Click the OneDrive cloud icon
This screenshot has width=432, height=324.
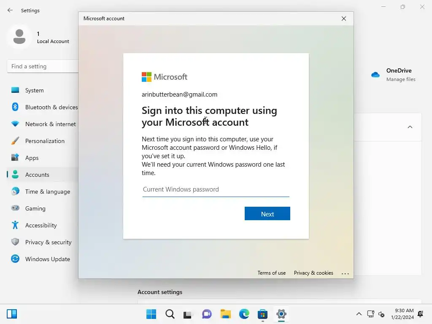[375, 74]
